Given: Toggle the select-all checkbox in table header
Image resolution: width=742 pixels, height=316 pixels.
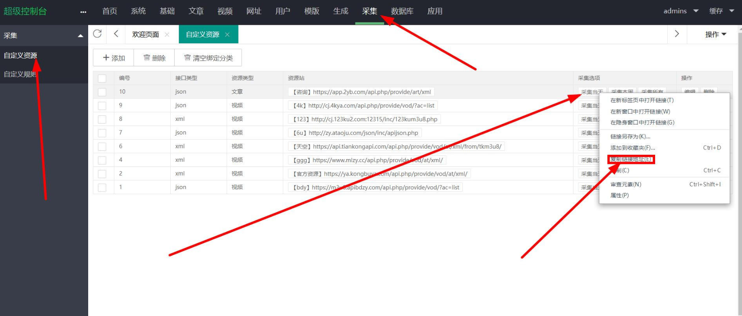Looking at the screenshot, I should 102,78.
